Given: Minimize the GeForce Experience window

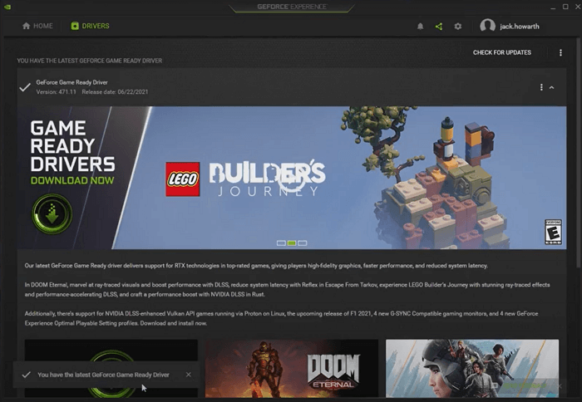Looking at the screenshot, I should click(553, 7).
